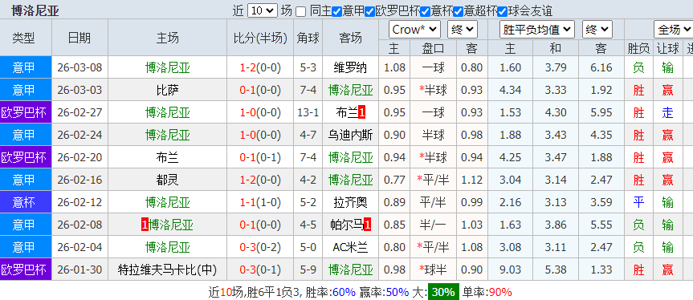Click the 意杯 label on the 26-02-12 row
The height and width of the screenshot is (300, 693).
[23, 202]
